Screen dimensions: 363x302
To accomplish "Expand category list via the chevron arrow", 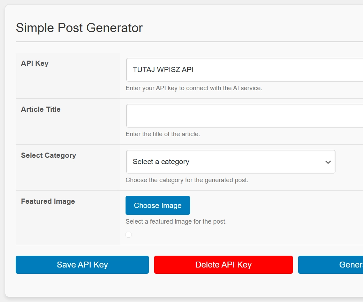I will pyautogui.click(x=327, y=162).
